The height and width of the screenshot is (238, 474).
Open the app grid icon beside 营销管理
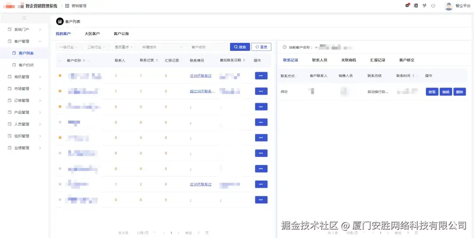pyautogui.click(x=67, y=6)
